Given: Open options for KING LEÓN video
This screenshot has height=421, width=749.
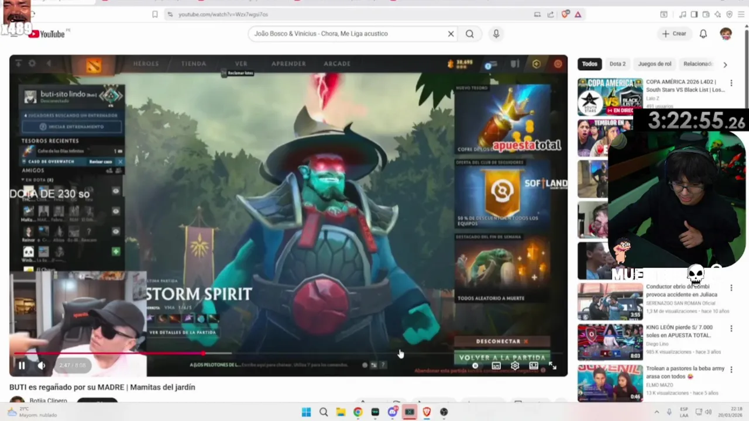Looking at the screenshot, I should 731,329.
